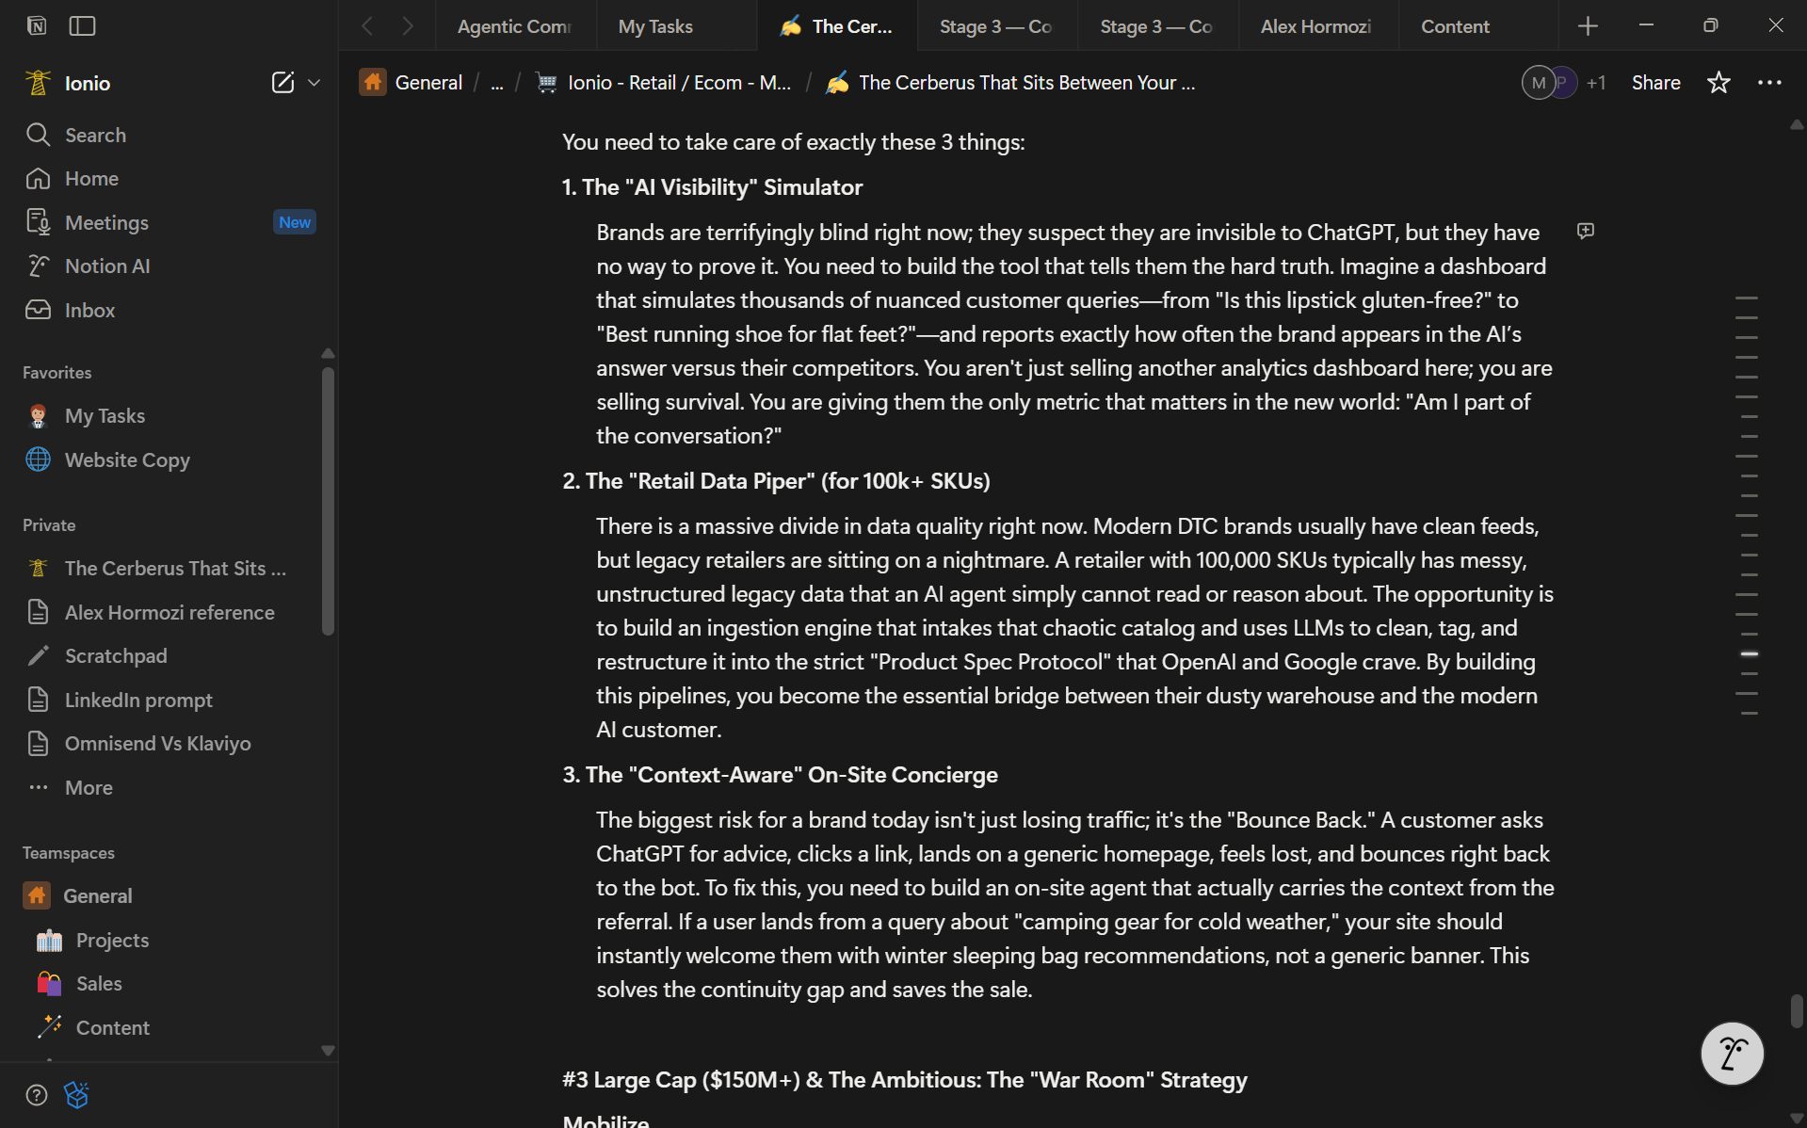Show More private pages

(x=168, y=787)
